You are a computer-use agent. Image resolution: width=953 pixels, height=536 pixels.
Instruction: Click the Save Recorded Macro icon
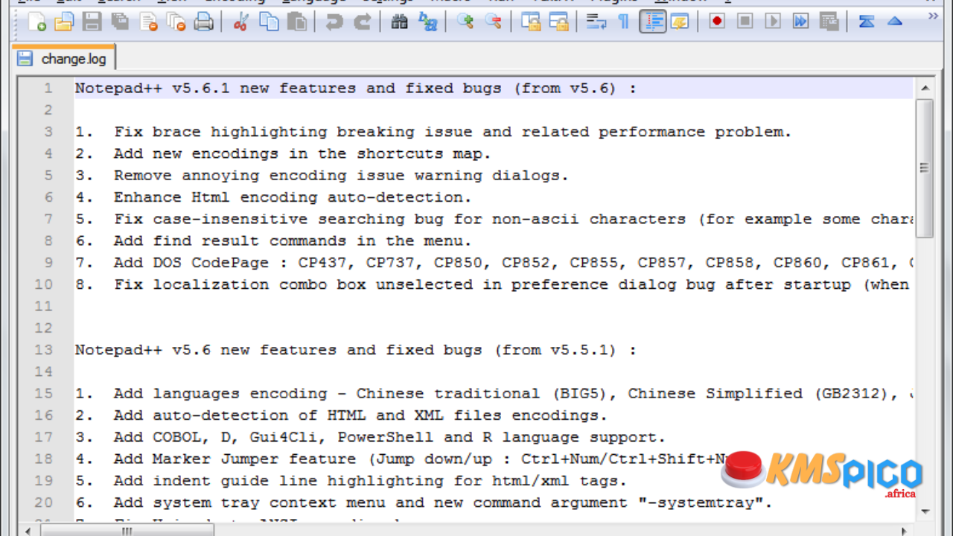click(829, 22)
